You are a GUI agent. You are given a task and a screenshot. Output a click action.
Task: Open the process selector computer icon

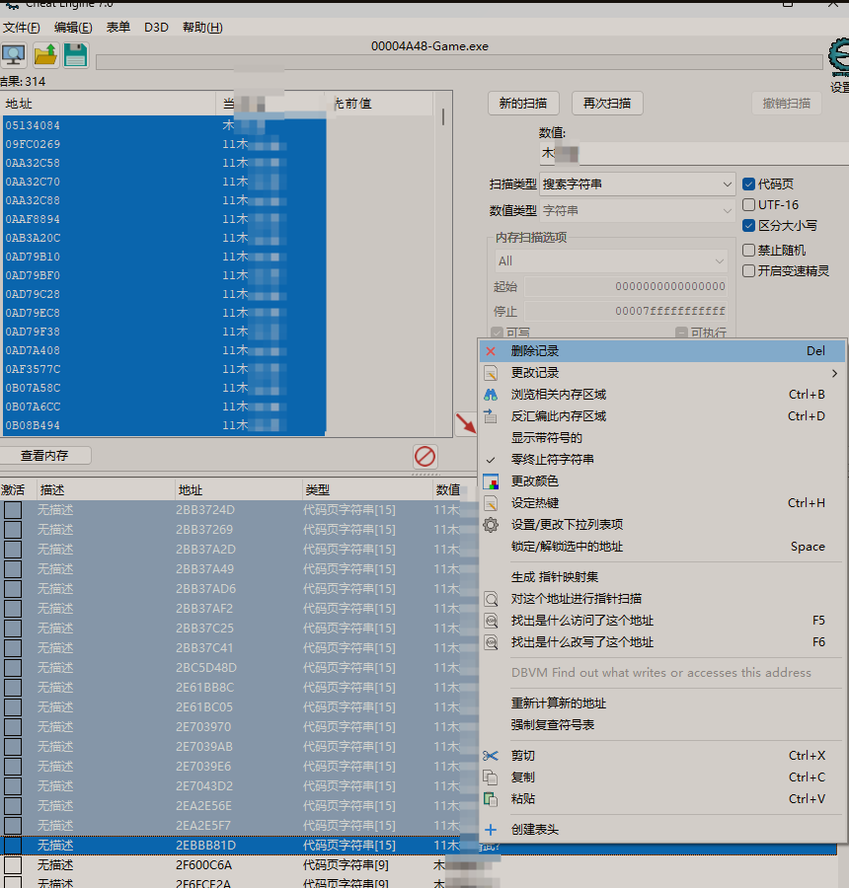13,55
